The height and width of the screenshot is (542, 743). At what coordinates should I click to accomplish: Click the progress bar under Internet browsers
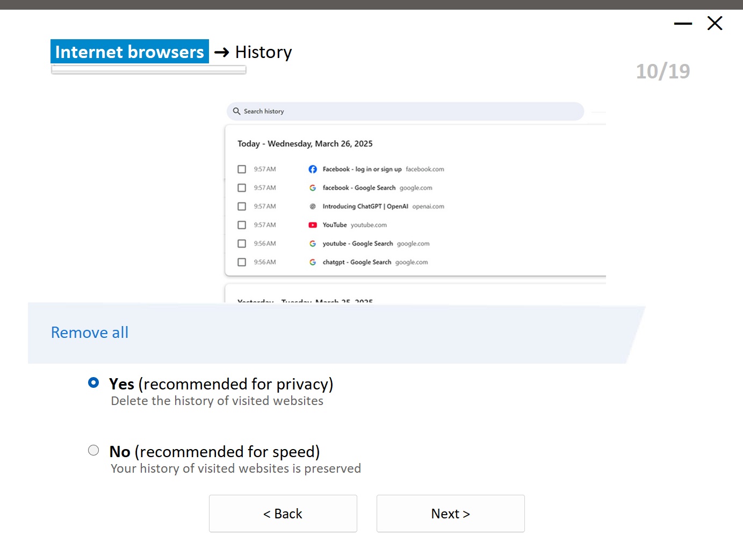pyautogui.click(x=149, y=69)
